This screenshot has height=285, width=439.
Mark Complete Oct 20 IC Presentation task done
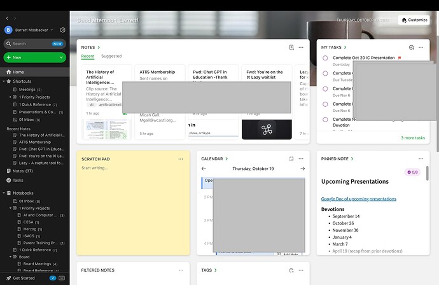coord(325,58)
